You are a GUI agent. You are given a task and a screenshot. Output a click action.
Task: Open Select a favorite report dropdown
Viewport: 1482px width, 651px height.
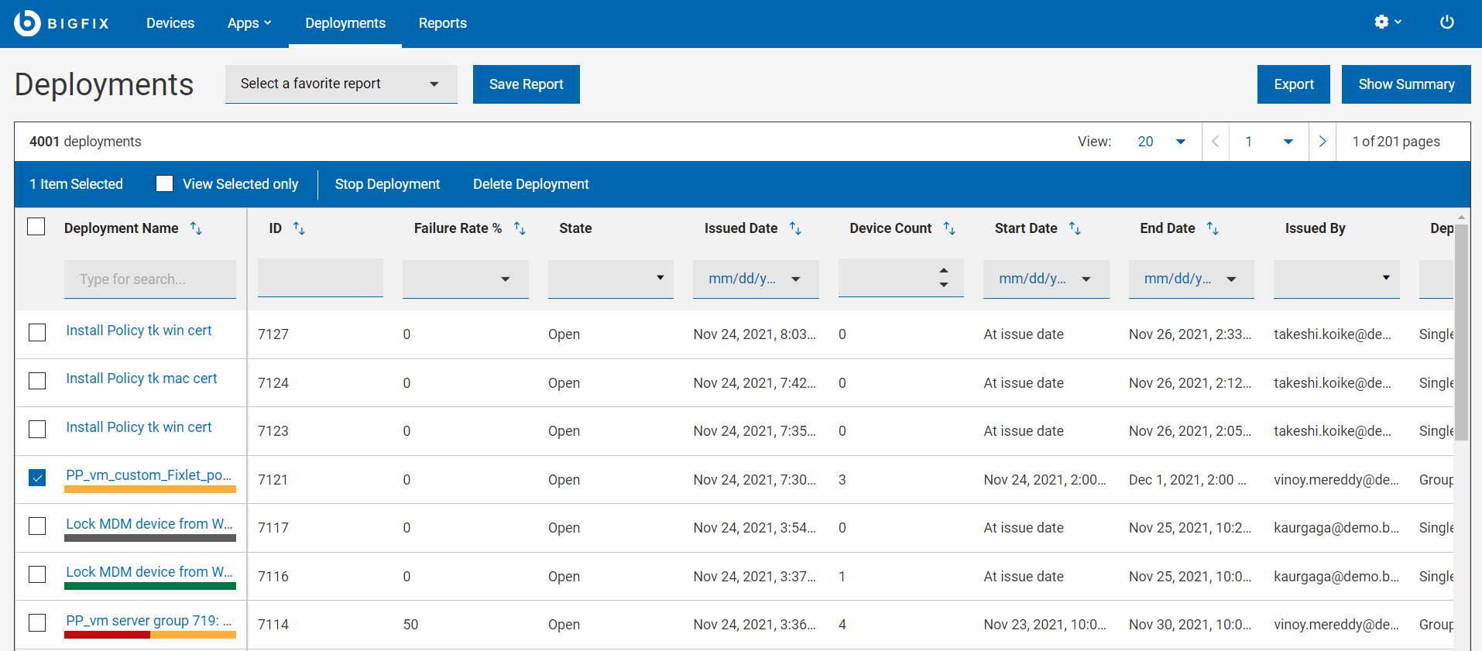coord(341,84)
